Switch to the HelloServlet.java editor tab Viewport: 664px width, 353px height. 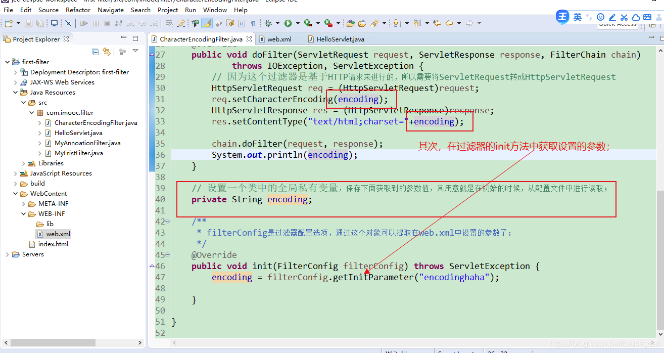(336, 39)
